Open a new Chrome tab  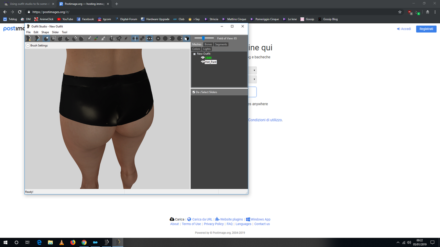pos(117,4)
